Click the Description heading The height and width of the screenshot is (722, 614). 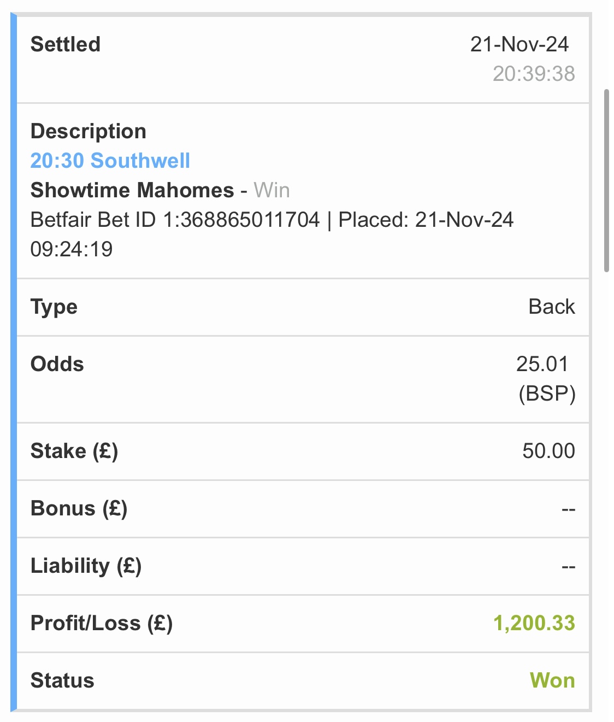[x=88, y=131]
